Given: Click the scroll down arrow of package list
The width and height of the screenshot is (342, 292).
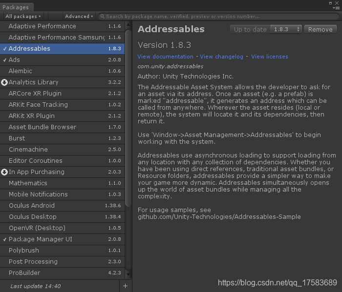Looking at the screenshot, I should click(x=128, y=274).
